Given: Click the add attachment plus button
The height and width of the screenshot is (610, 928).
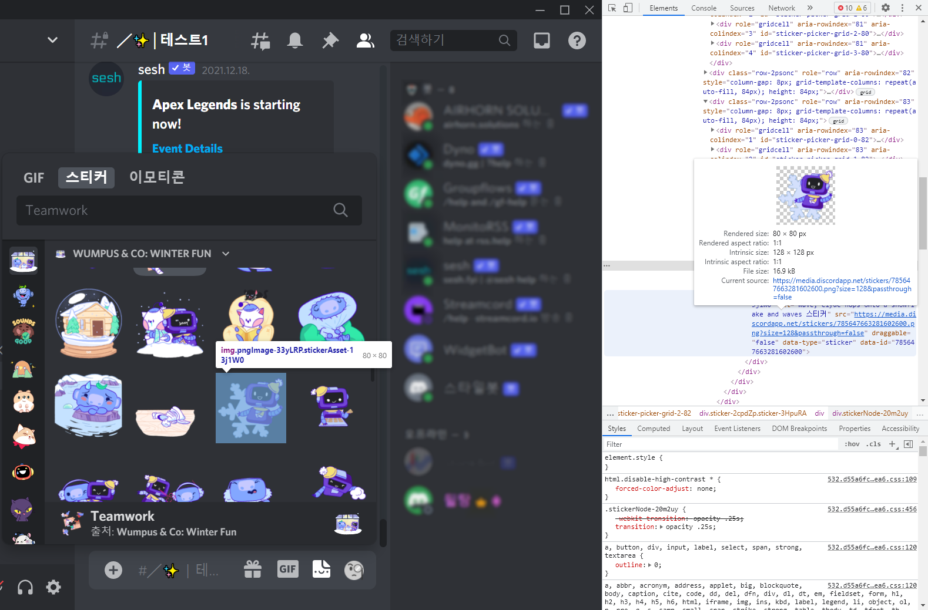Looking at the screenshot, I should (113, 570).
